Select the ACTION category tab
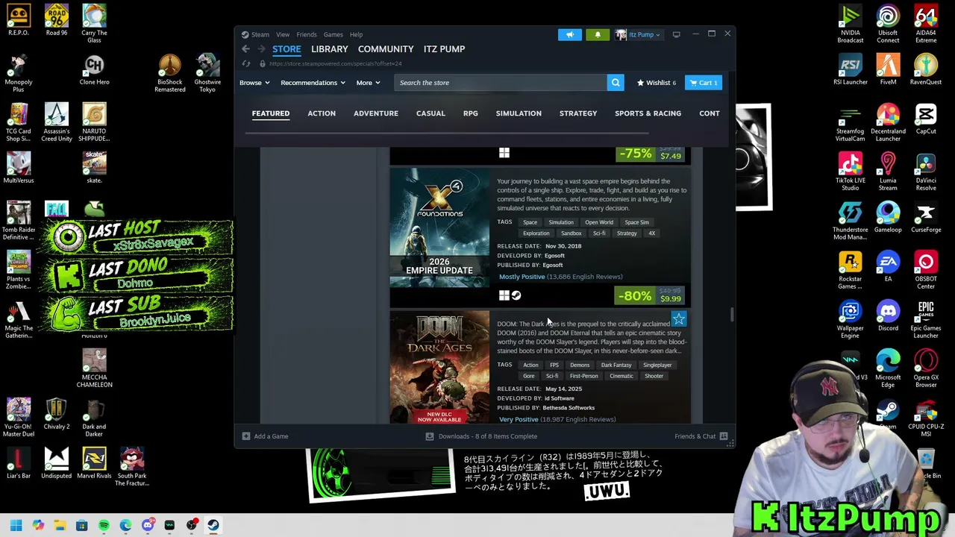Image resolution: width=955 pixels, height=537 pixels. (322, 113)
